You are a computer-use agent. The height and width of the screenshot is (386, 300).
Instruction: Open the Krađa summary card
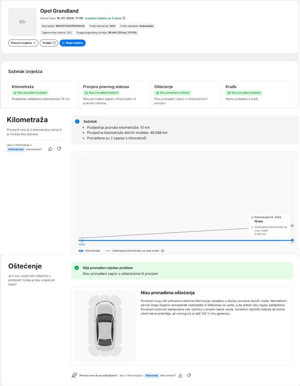coord(257,94)
